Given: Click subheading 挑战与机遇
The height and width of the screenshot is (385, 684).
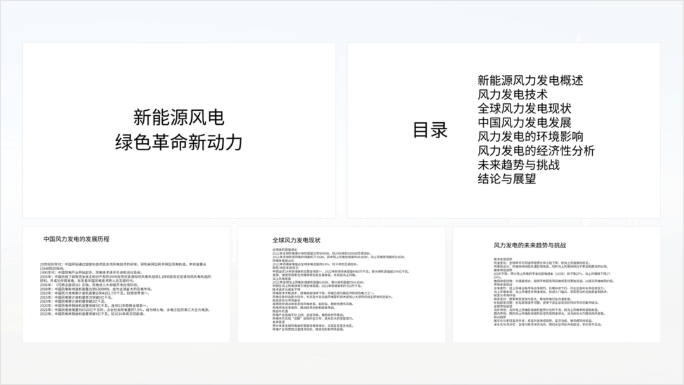Looking at the screenshot, I should tap(280, 312).
